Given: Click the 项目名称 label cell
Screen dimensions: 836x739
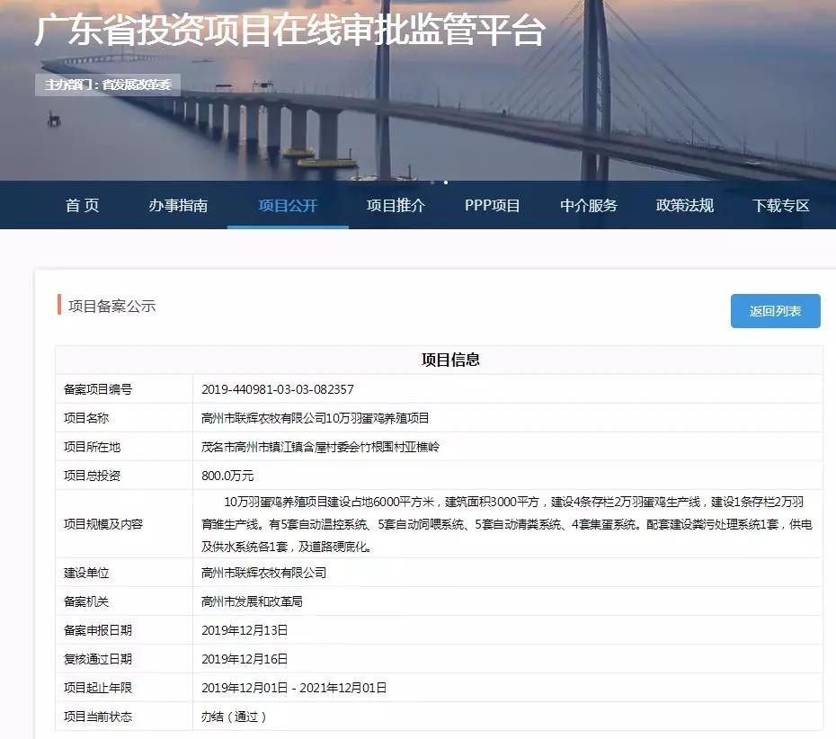Looking at the screenshot, I should point(124,418).
